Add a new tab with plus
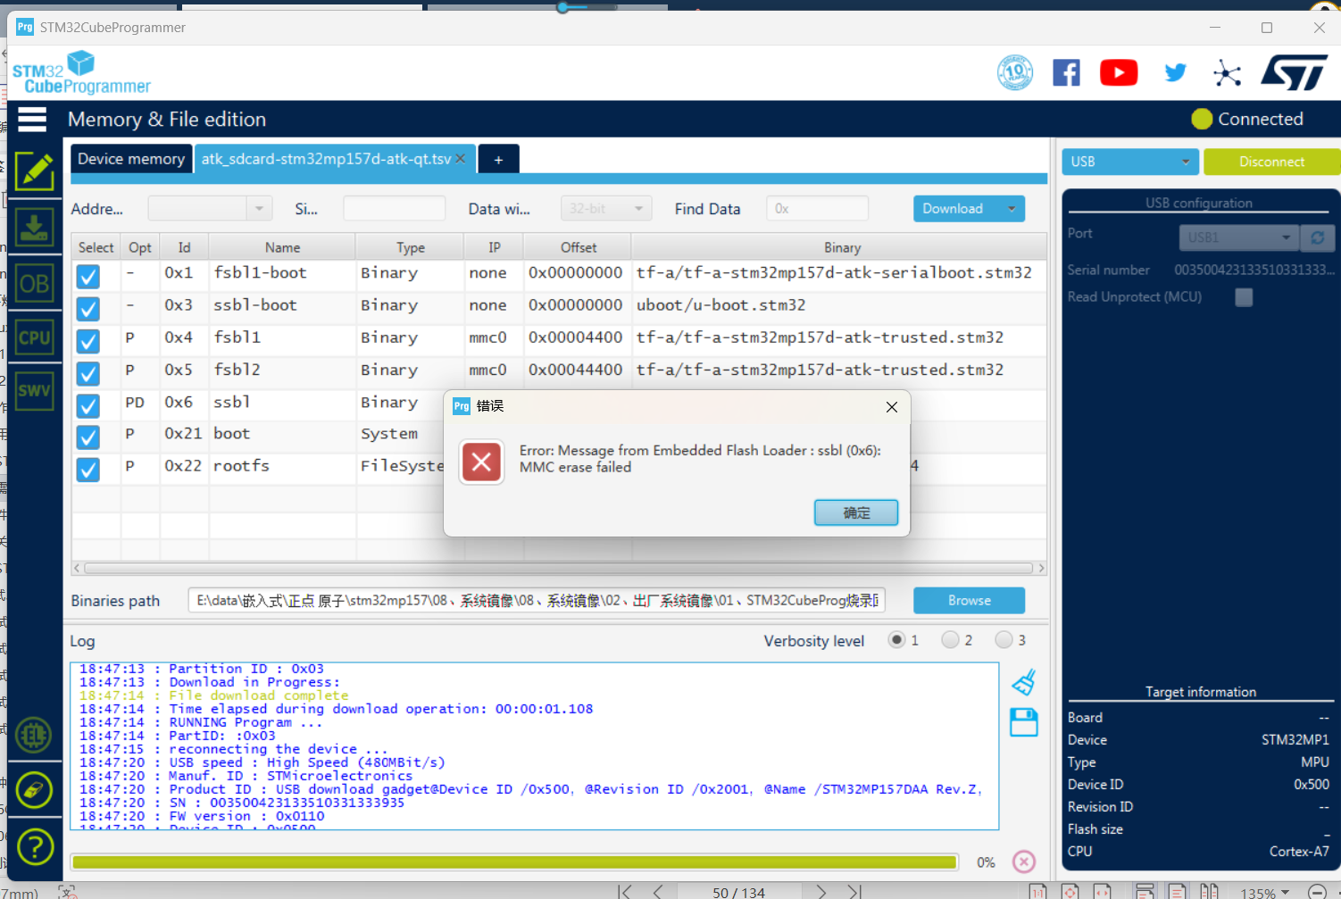This screenshot has width=1341, height=899. (498, 160)
